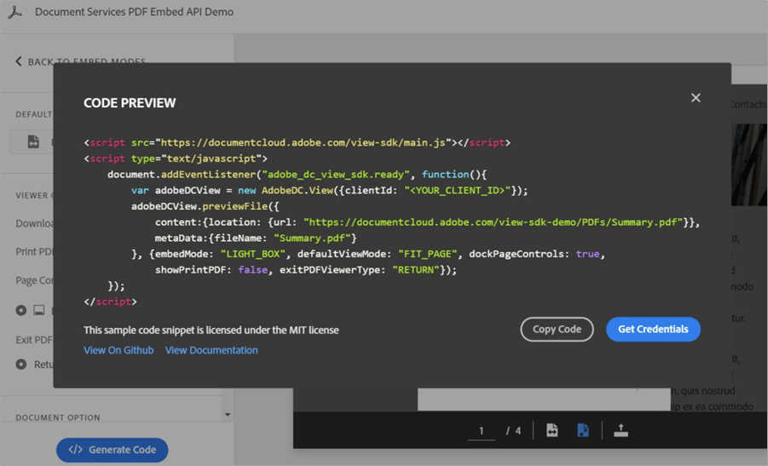
Task: Click the CODE PREVIEW heading
Action: (x=130, y=103)
